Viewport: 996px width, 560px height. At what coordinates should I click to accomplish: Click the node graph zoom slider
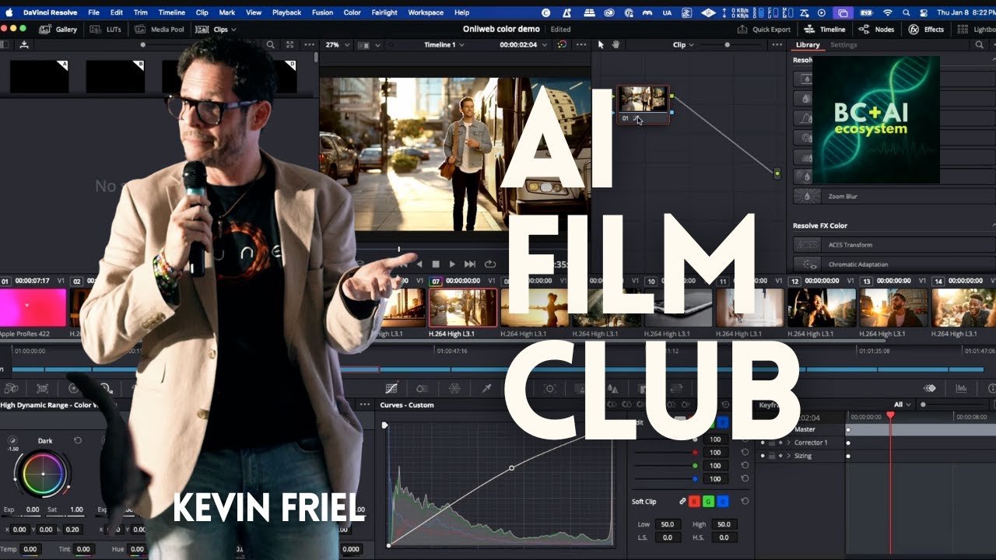727,44
